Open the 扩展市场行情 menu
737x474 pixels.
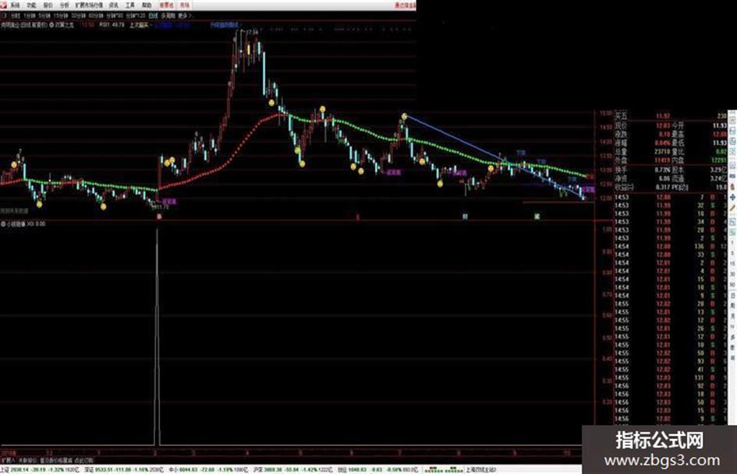pos(89,5)
